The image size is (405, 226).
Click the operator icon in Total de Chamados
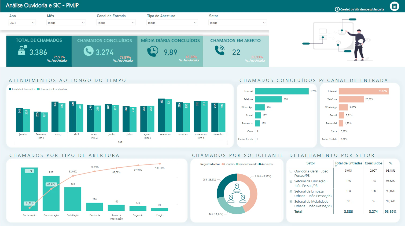[22, 50]
